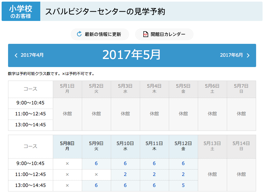This screenshot has width=269, height=195.
Task: Click the 5月2日 火 column header
Action: click(96, 89)
